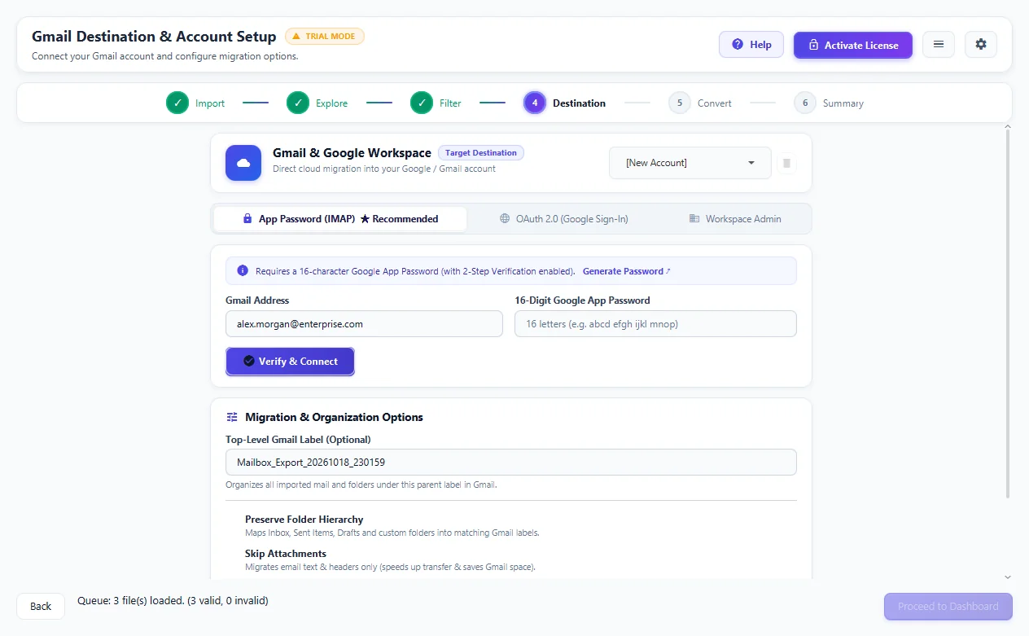Click the scroll-down arrow of the panel
The image size is (1029, 636).
coord(1008,577)
